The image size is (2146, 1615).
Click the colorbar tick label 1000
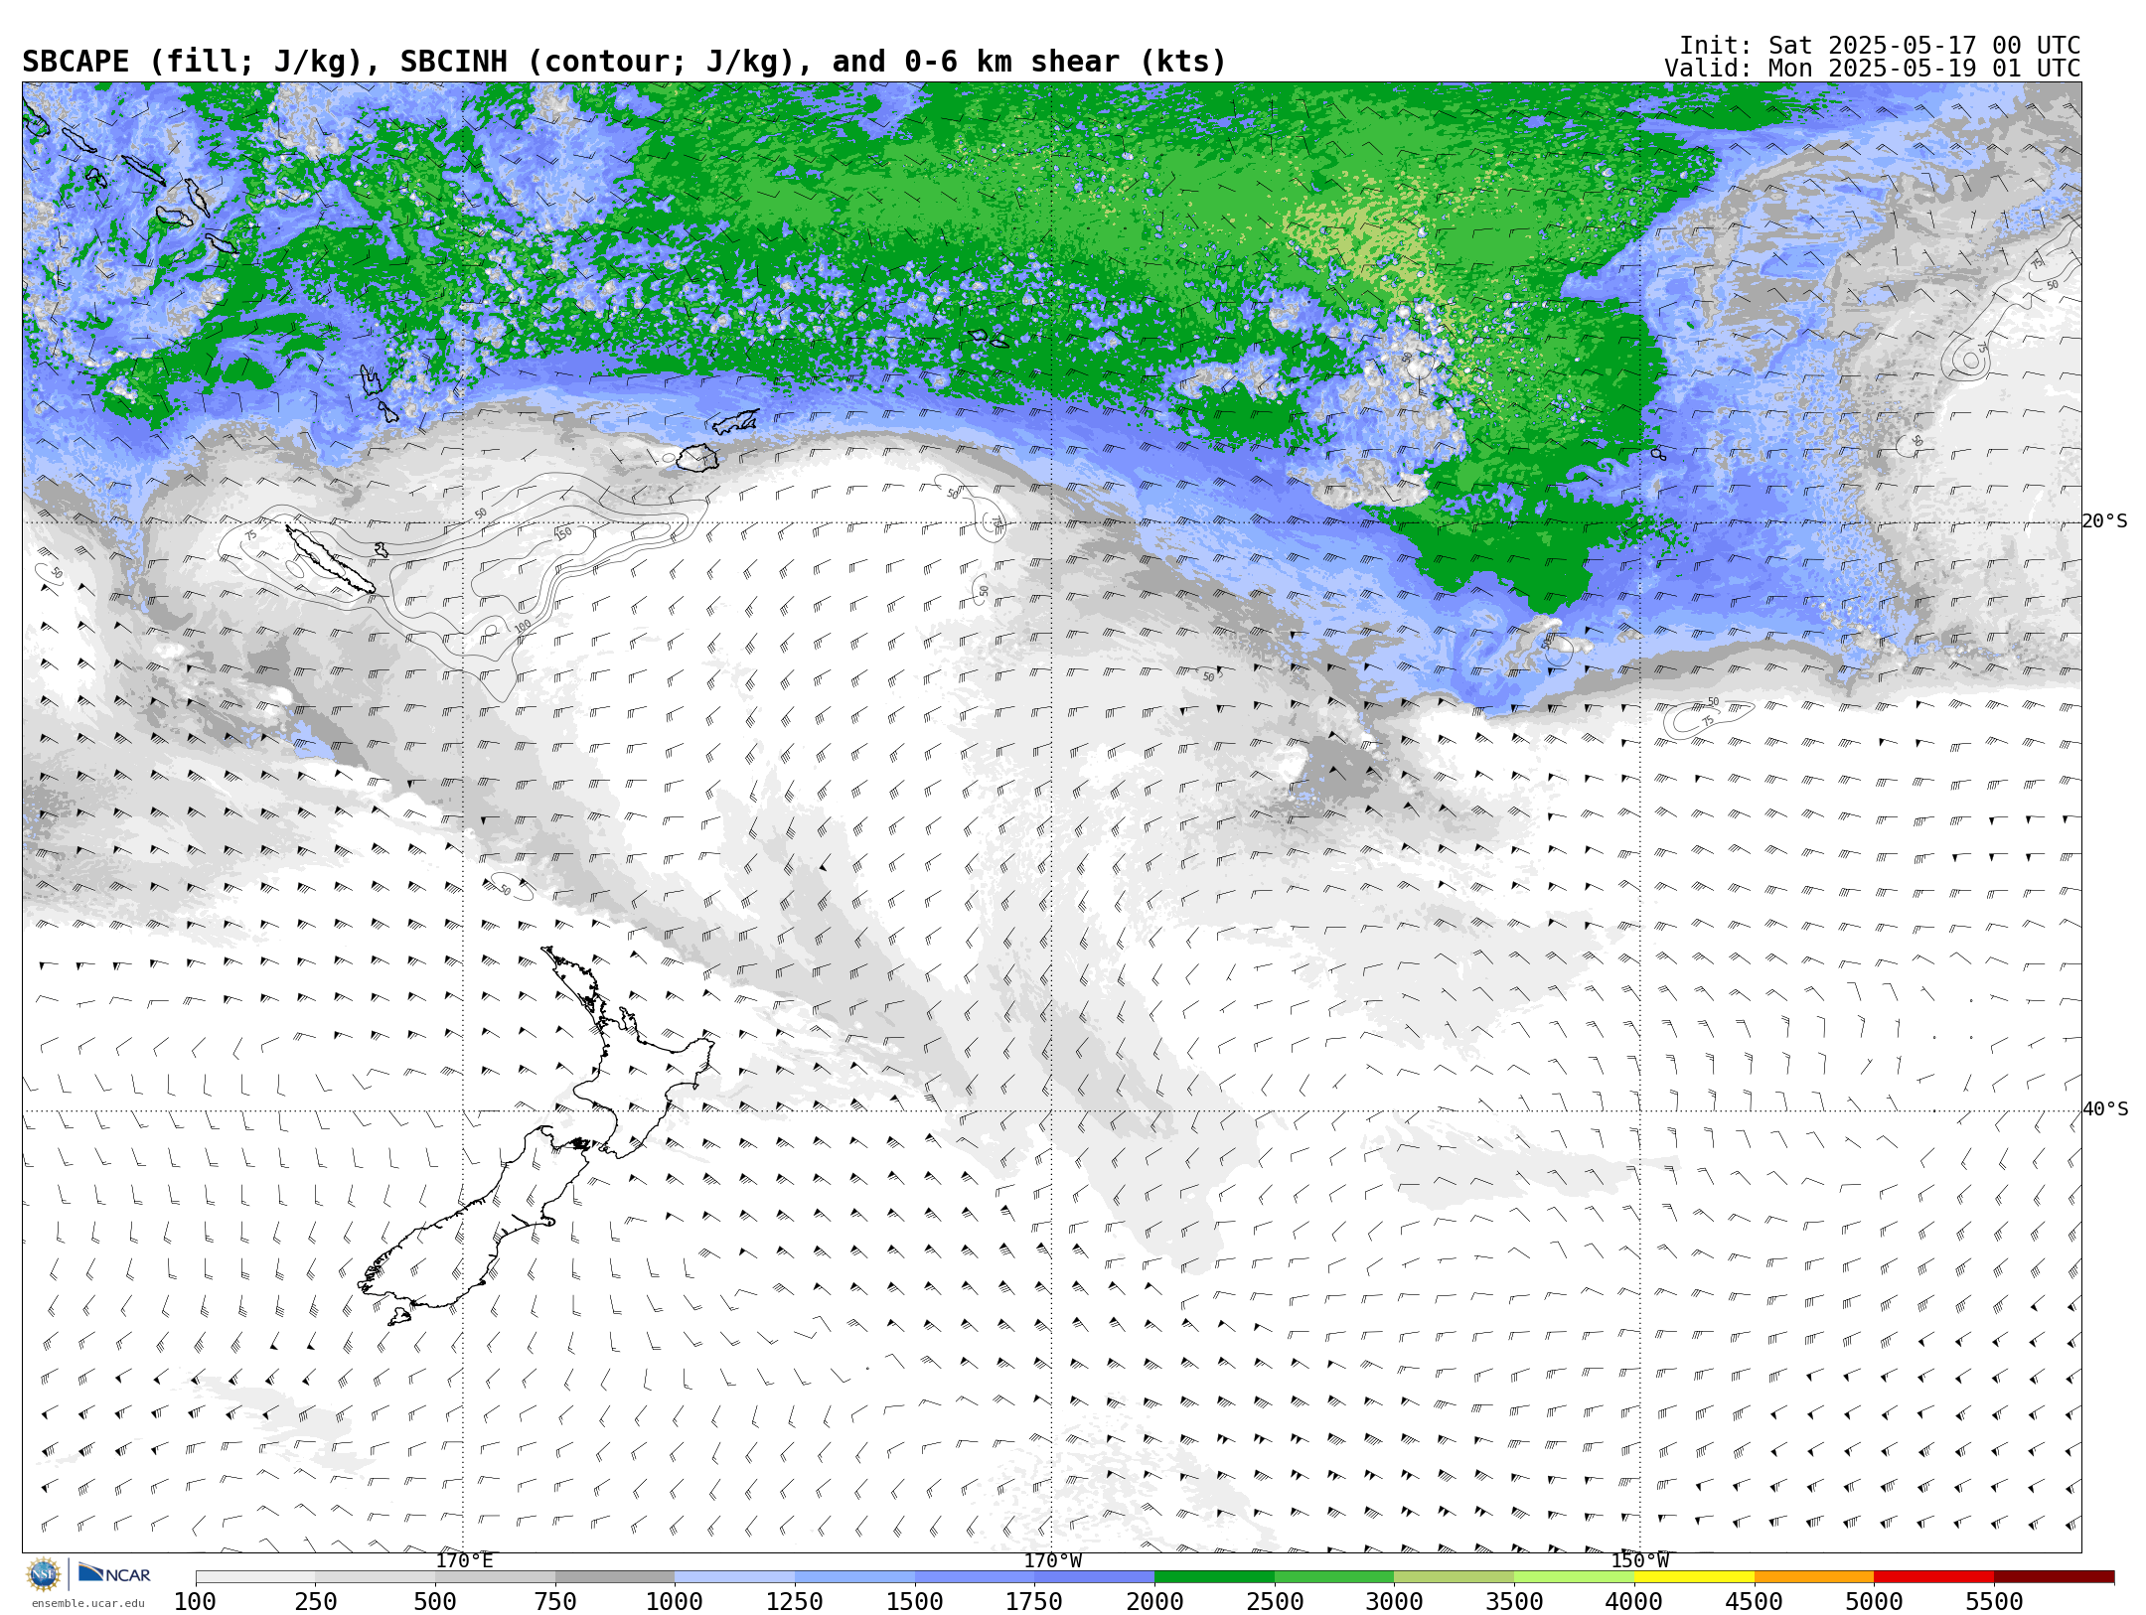click(x=675, y=1602)
